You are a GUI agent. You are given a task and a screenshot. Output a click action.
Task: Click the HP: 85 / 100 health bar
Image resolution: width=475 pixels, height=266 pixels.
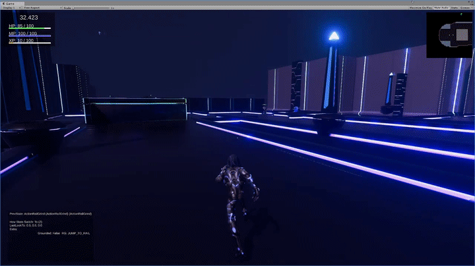[x=29, y=27]
